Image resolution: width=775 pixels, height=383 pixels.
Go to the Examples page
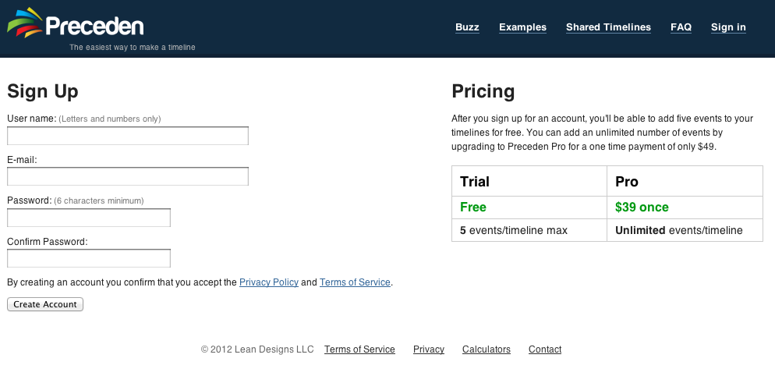pos(522,27)
